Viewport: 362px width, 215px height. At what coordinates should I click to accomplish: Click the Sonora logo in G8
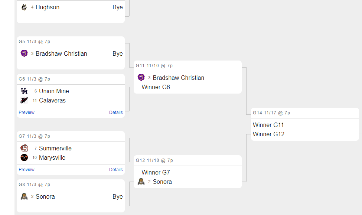pos(24,196)
